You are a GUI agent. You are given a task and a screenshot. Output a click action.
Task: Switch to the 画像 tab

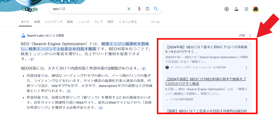tap(37, 22)
